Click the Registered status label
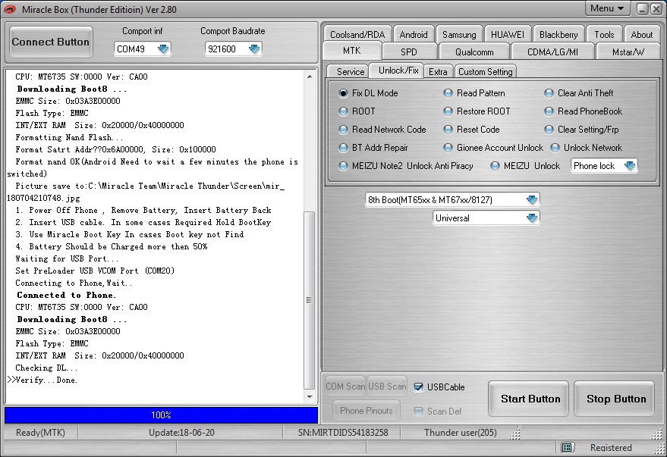 611,448
